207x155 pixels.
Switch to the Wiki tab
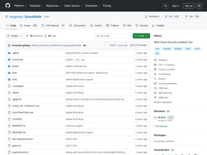(127, 25)
